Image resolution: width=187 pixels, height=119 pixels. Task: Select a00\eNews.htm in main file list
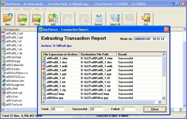[x=15, y=81]
